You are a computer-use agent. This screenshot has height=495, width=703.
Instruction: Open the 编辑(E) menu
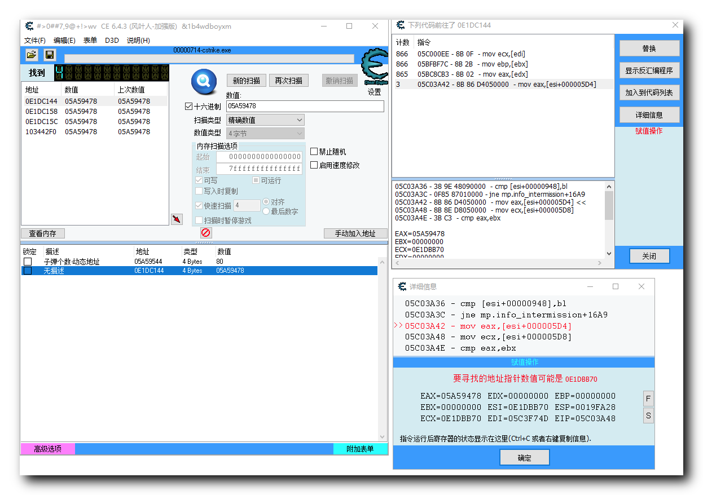64,41
